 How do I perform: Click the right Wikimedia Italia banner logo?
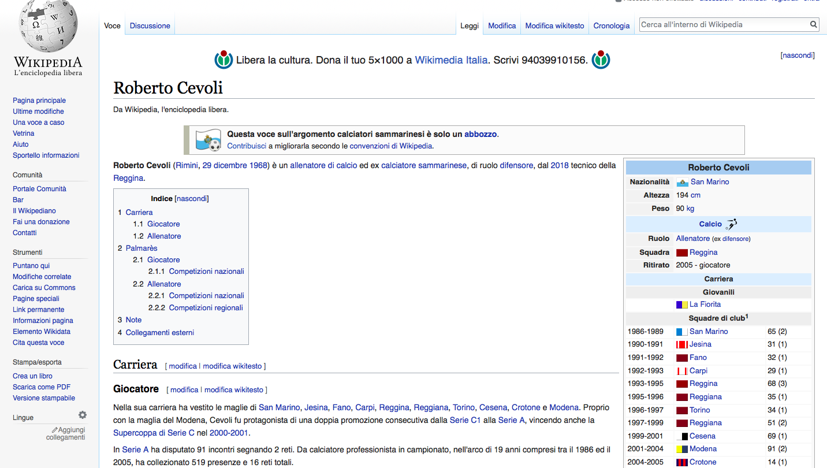601,60
